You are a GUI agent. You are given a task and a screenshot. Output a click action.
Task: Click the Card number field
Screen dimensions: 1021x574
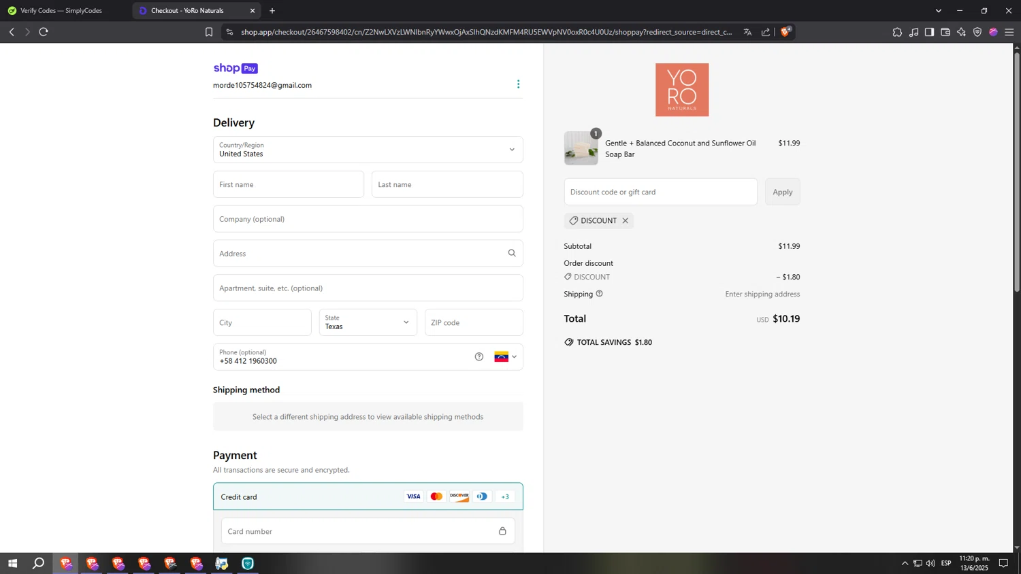tap(368, 531)
